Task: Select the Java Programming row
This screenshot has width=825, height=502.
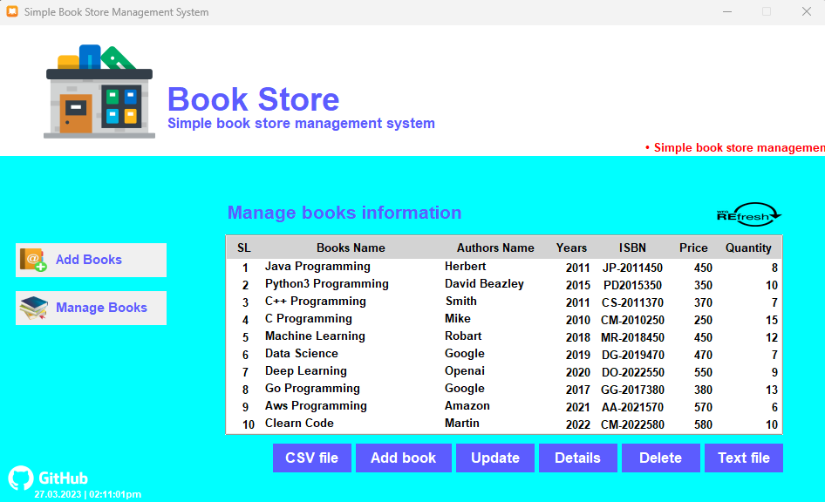Action: (504, 268)
